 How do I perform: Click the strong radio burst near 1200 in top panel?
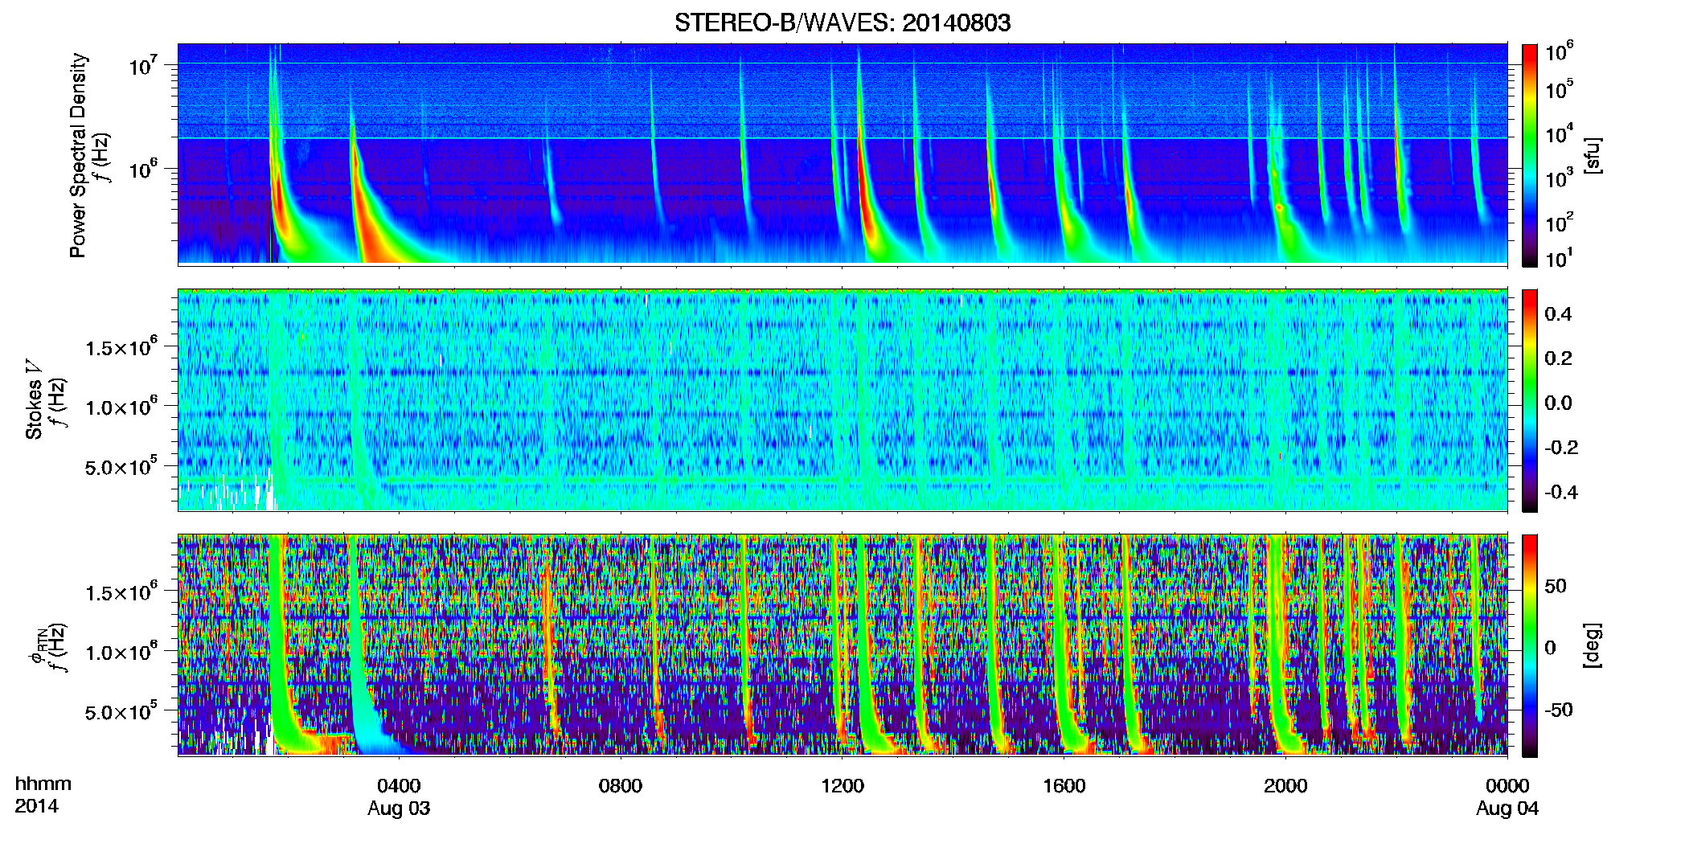(867, 193)
